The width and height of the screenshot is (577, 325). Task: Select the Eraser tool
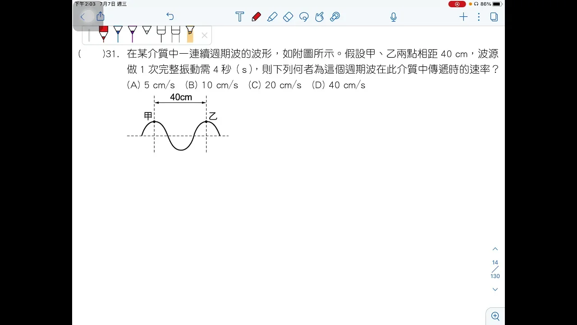[288, 17]
